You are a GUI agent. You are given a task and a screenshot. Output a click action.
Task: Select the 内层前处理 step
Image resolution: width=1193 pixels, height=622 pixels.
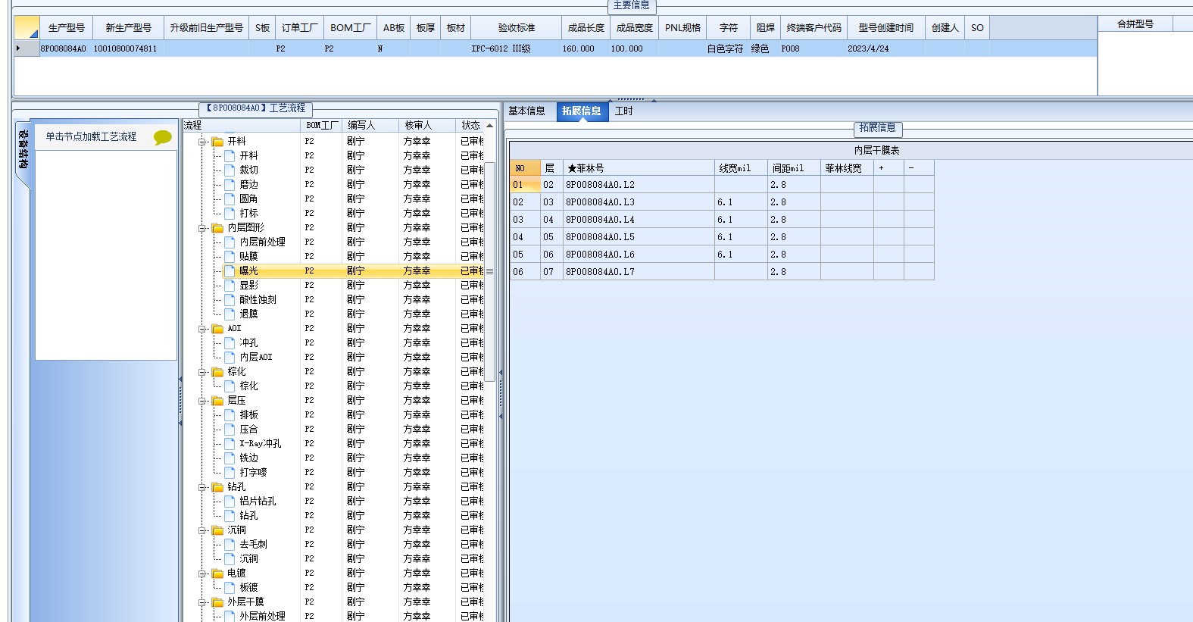(x=262, y=242)
